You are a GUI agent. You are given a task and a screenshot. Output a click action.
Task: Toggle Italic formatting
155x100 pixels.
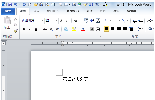click(30, 29)
